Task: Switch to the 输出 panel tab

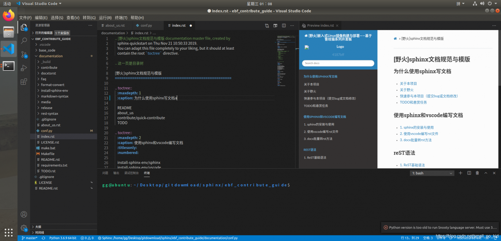Action: (116, 173)
